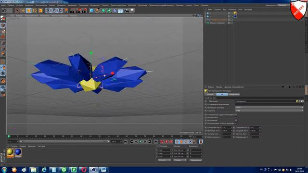Add a Camera object from the toolbar
The image size is (308, 173).
tap(126, 11)
